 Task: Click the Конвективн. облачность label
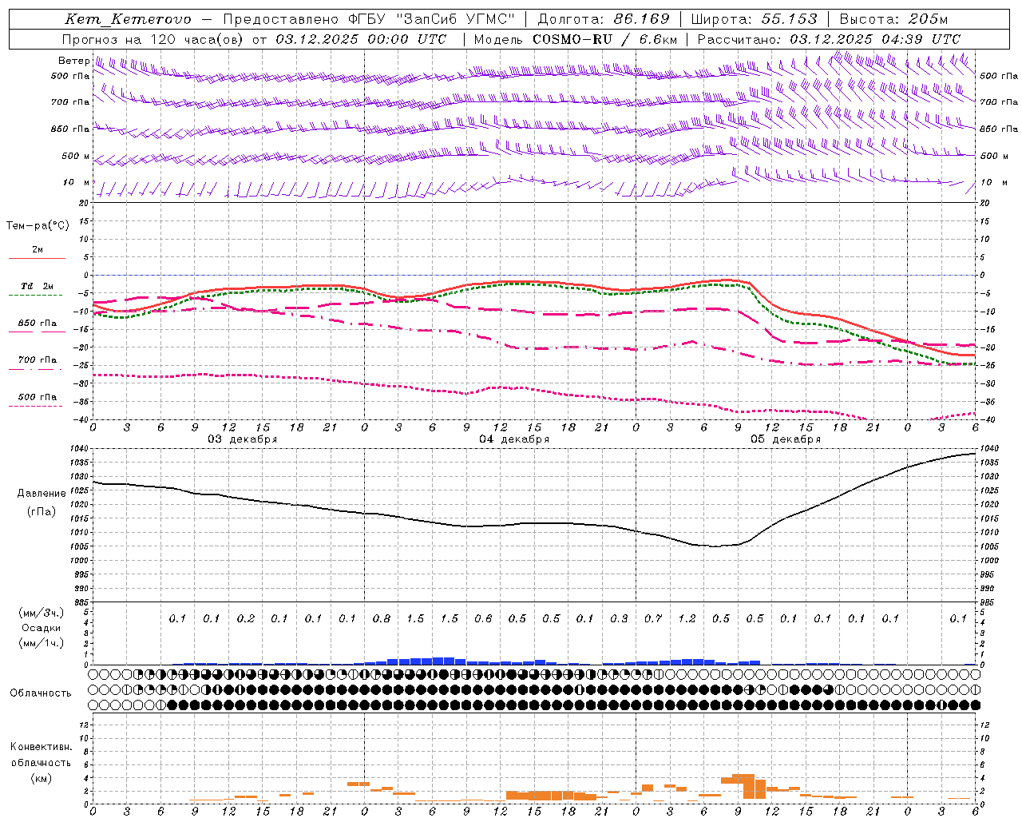click(x=41, y=755)
